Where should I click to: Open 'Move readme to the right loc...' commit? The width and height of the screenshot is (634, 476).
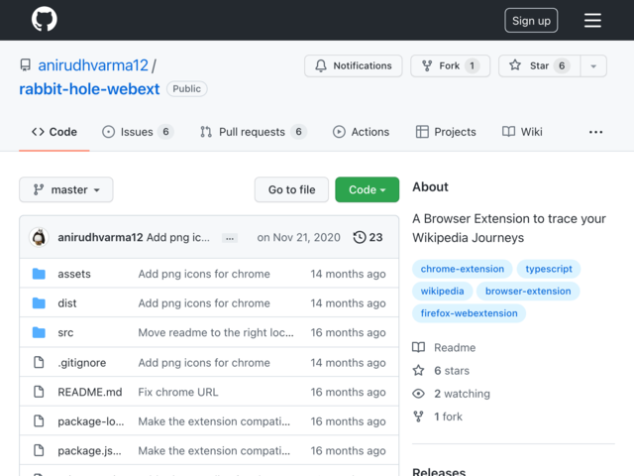click(x=216, y=333)
